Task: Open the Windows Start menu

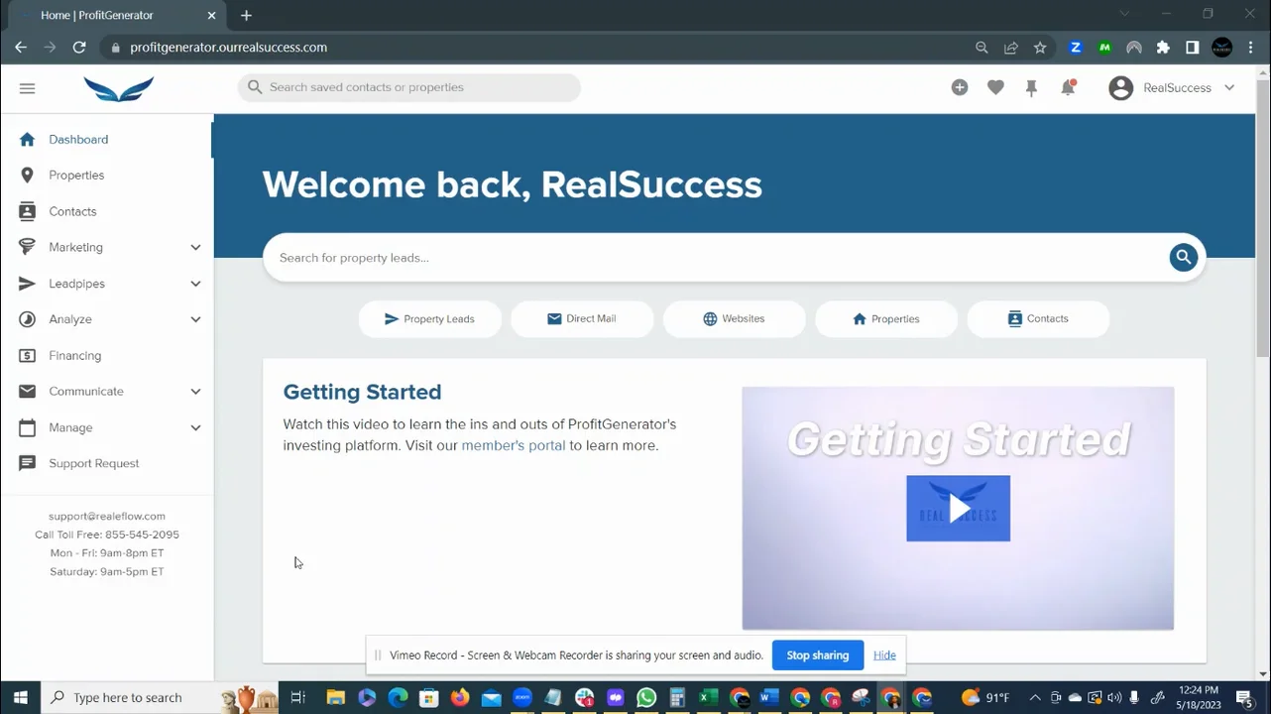Action: pyautogui.click(x=20, y=698)
